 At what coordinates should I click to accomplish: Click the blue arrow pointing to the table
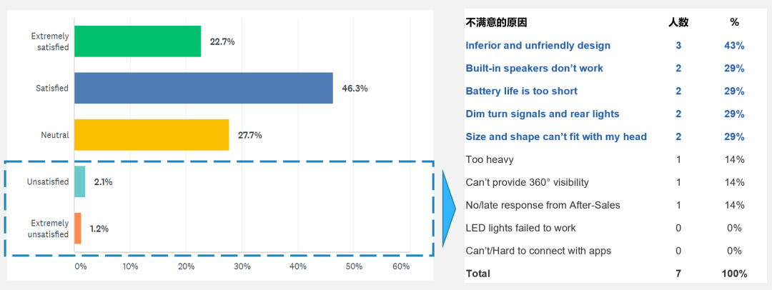[x=449, y=209]
